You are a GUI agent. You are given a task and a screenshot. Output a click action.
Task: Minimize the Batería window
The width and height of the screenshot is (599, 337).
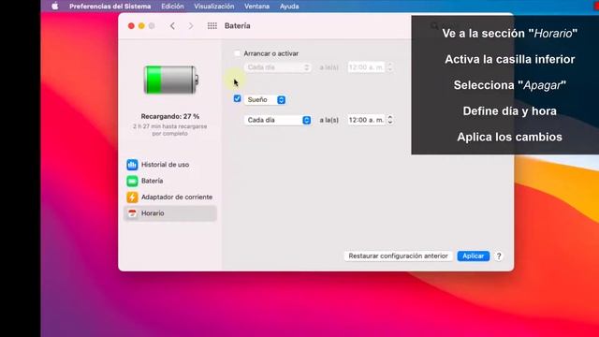click(x=141, y=26)
